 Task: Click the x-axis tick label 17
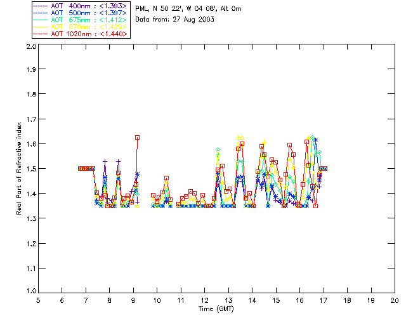click(x=324, y=300)
